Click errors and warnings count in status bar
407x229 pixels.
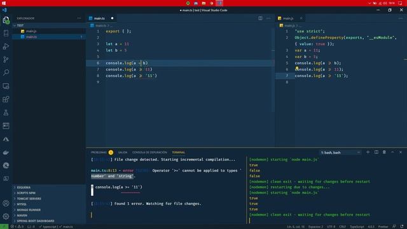pyautogui.click(x=17, y=226)
